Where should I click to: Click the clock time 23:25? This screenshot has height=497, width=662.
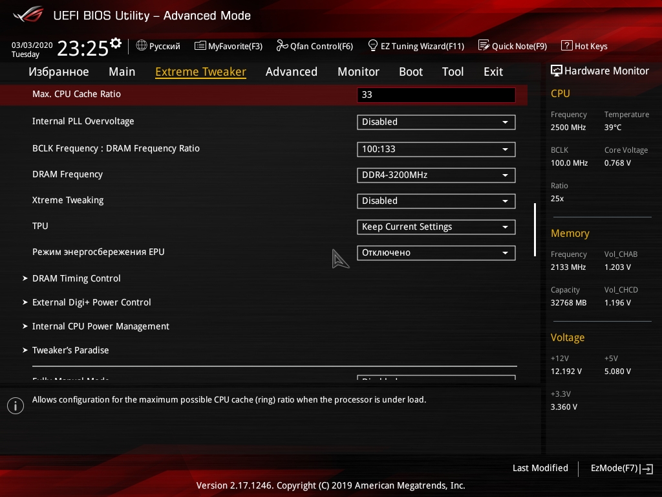tap(83, 48)
